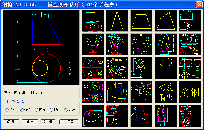This screenshot has height=130, width=204.
Task: Select the curved elbow thumbnail labeled m=8
Action: [117, 68]
